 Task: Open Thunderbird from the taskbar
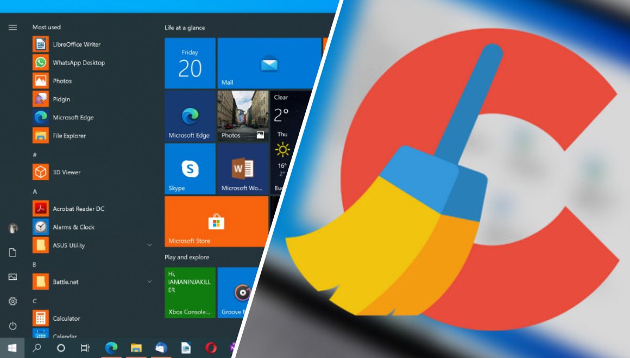161,348
